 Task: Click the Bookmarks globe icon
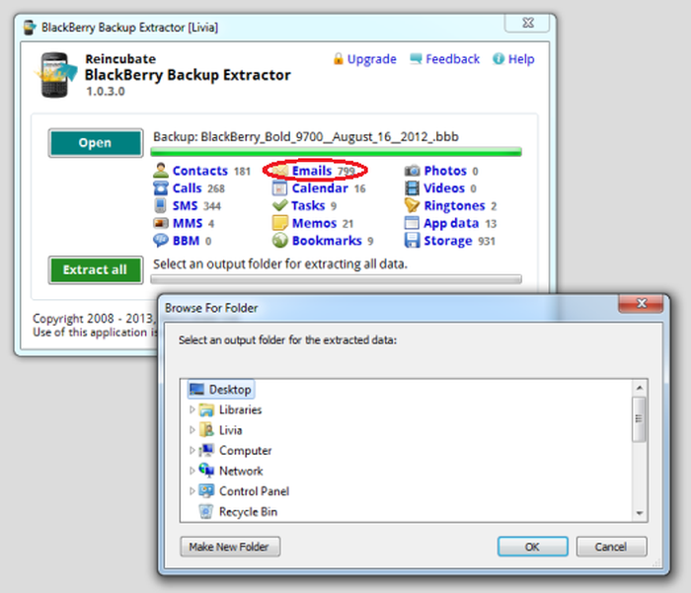pos(280,241)
